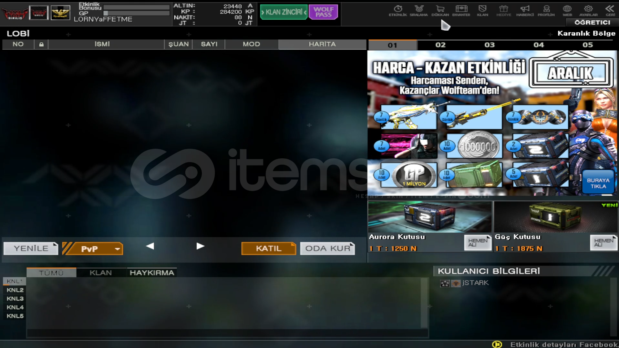The image size is (619, 348).
Task: Click the Geri back arrows icon
Action: pos(610,11)
